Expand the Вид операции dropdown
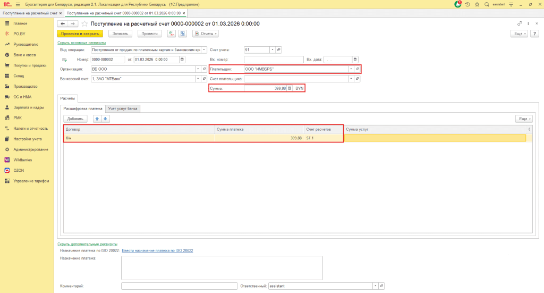The width and height of the screenshot is (544, 293). click(x=204, y=50)
